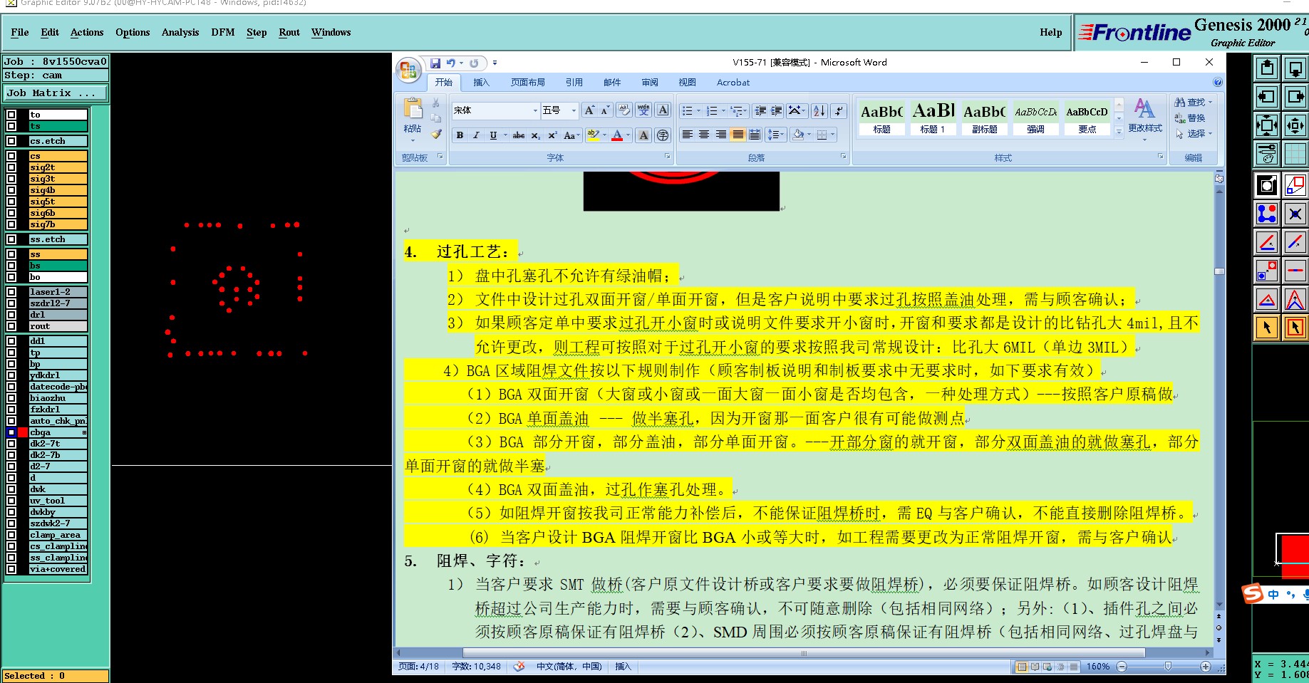Click the Clear Formatting eraser icon

(x=624, y=110)
